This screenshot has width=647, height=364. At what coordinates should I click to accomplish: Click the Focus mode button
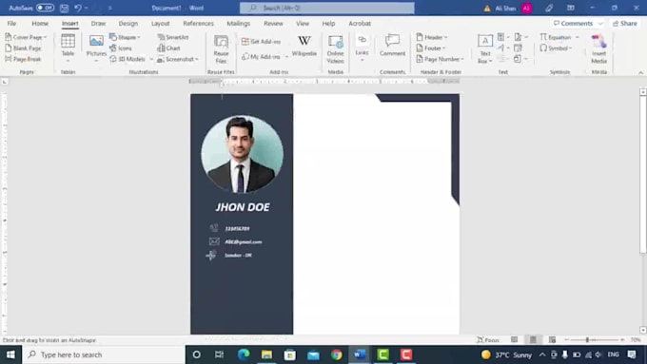click(488, 339)
